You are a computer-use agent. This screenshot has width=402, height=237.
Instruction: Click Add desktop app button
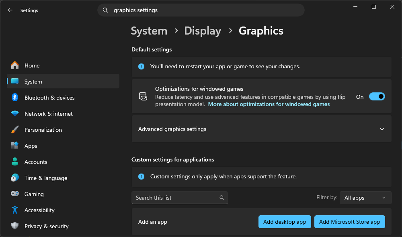click(x=285, y=222)
